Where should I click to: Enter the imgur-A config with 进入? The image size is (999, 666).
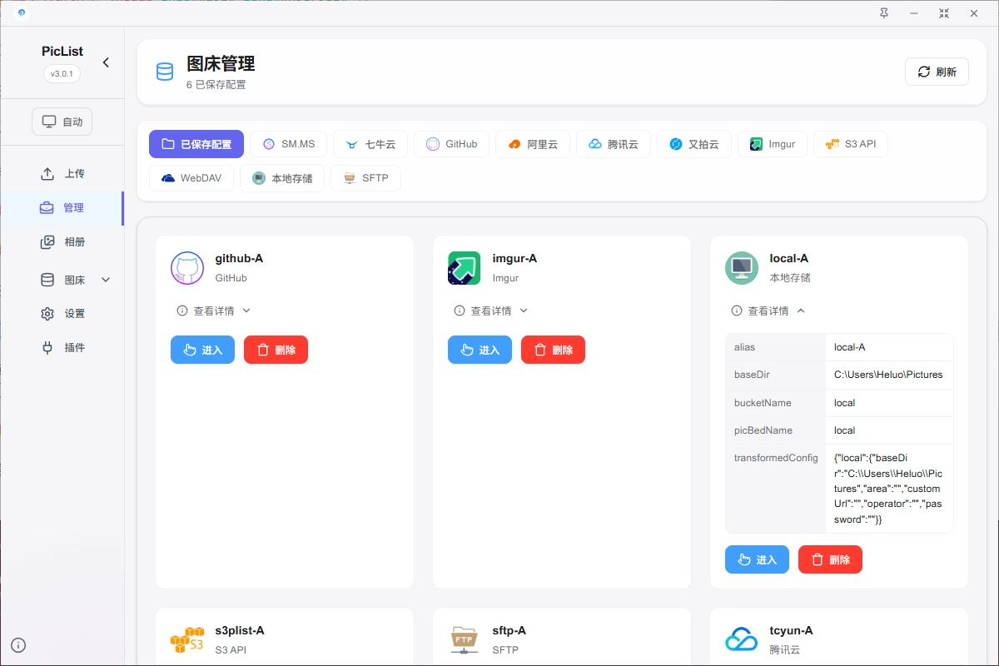point(480,350)
